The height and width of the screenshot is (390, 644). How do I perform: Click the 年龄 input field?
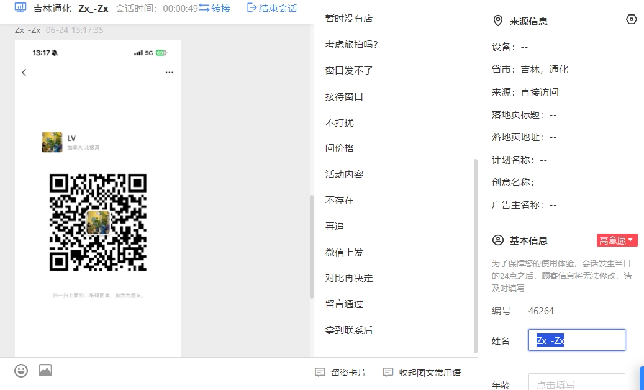(577, 382)
